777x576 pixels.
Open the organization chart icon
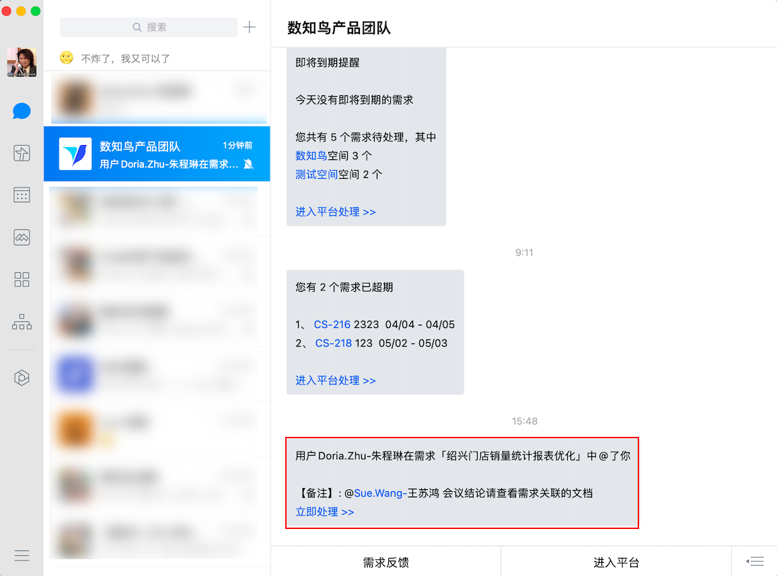pyautogui.click(x=22, y=321)
